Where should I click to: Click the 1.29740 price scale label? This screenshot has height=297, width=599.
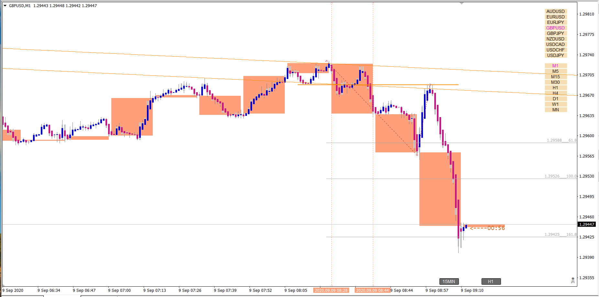pyautogui.click(x=587, y=55)
